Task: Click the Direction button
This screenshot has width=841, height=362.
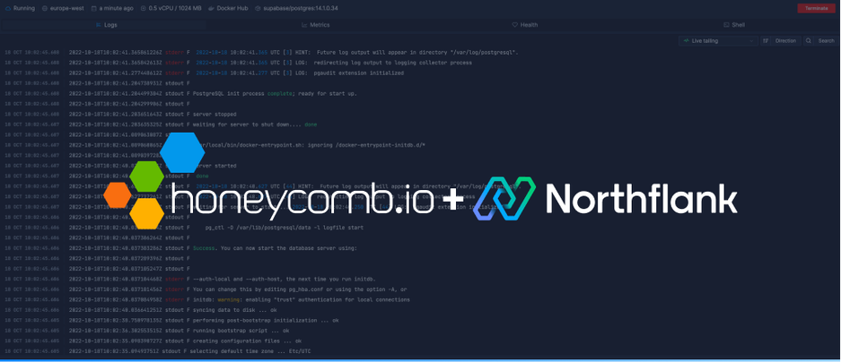Action: (781, 40)
